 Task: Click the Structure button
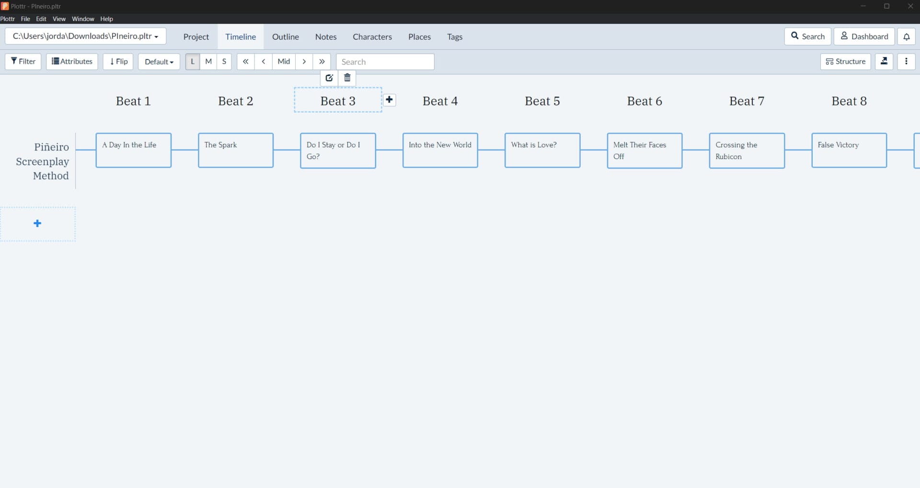846,61
